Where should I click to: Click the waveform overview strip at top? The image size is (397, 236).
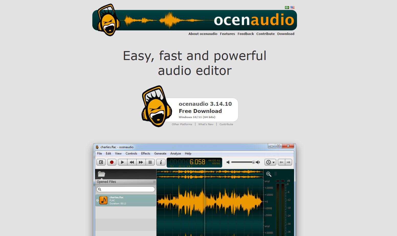click(x=210, y=174)
